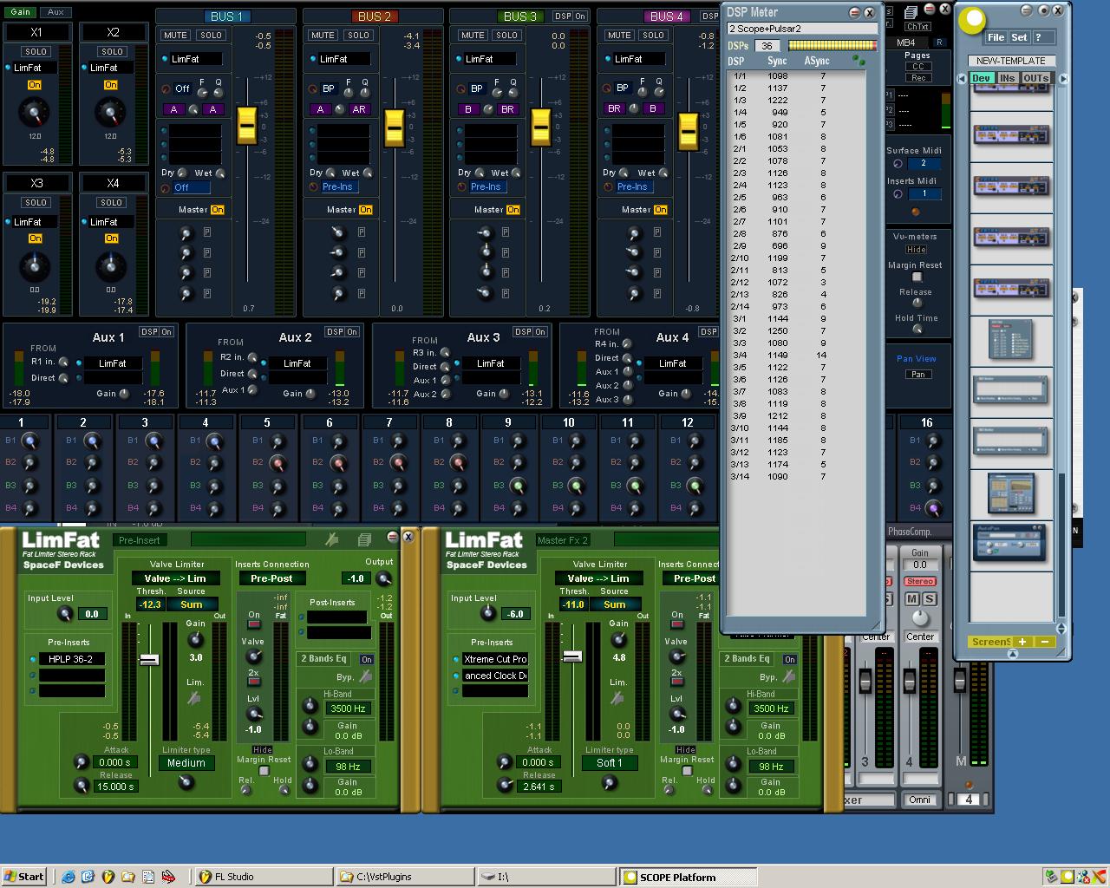The height and width of the screenshot is (888, 1110).
Task: Open the FL Studio quick launch icon beside Start
Action: [x=108, y=877]
